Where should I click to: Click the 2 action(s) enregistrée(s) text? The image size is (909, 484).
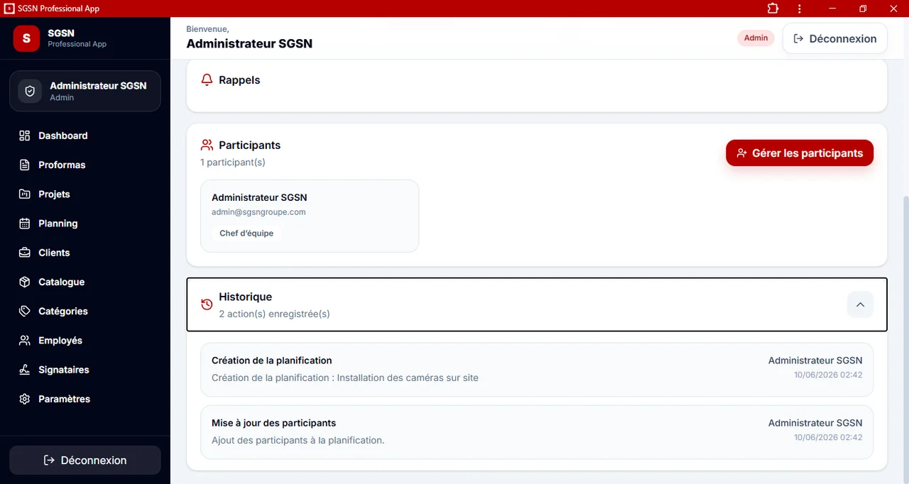274,313
